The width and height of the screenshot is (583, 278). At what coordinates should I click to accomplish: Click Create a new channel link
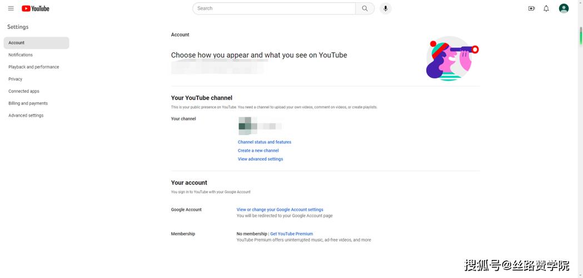258,151
